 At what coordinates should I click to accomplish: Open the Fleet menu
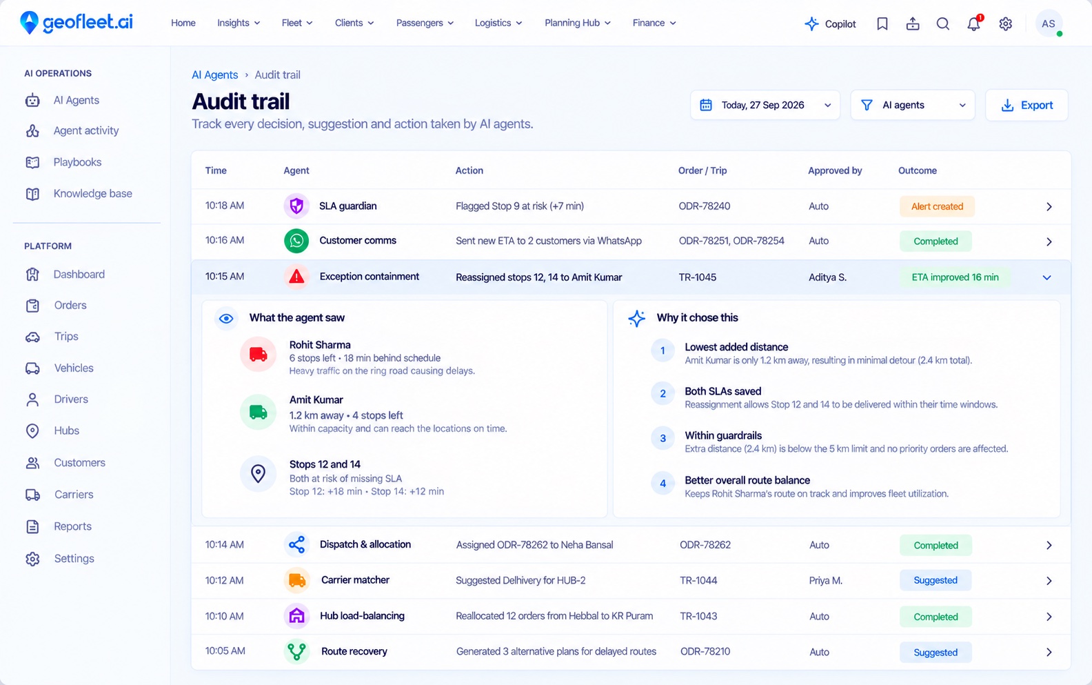pos(297,23)
